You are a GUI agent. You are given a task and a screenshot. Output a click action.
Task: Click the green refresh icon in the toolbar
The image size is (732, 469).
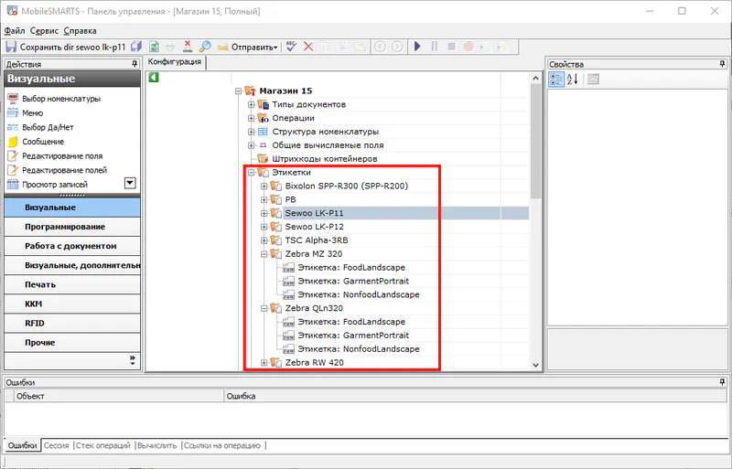coord(154,47)
